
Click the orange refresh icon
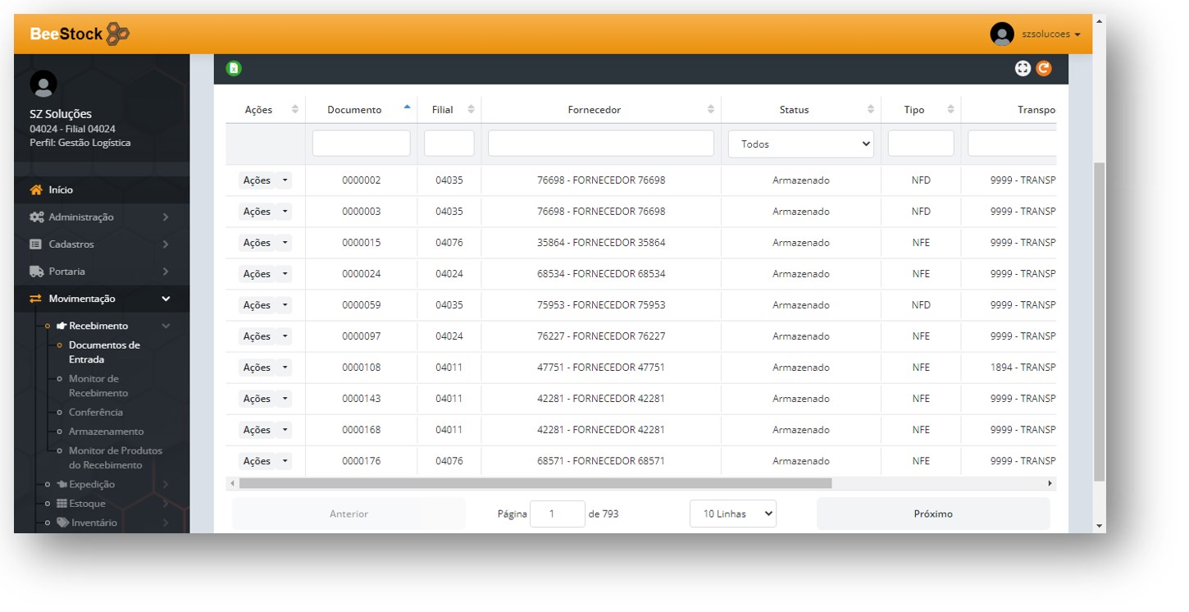tap(1043, 69)
